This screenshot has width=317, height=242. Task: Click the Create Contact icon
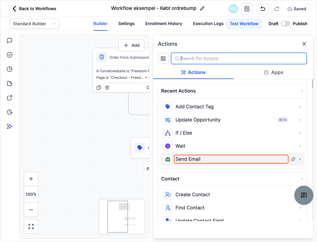coord(168,195)
